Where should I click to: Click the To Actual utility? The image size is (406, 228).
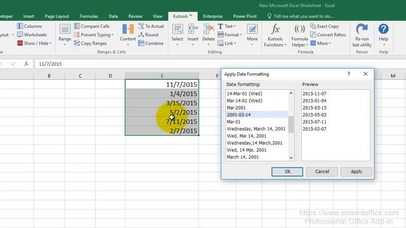(x=151, y=26)
